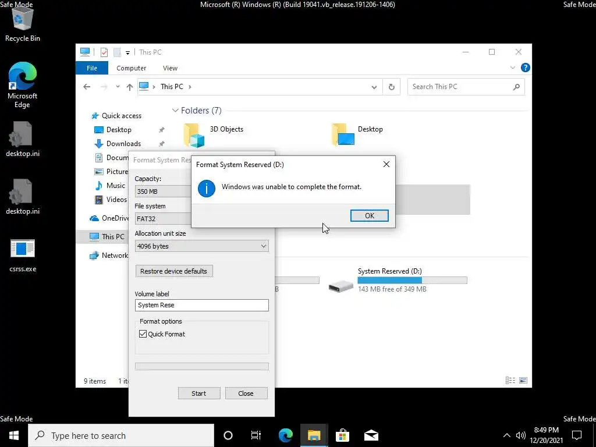Switch to details view button
This screenshot has height=447, width=596.
coord(510,381)
